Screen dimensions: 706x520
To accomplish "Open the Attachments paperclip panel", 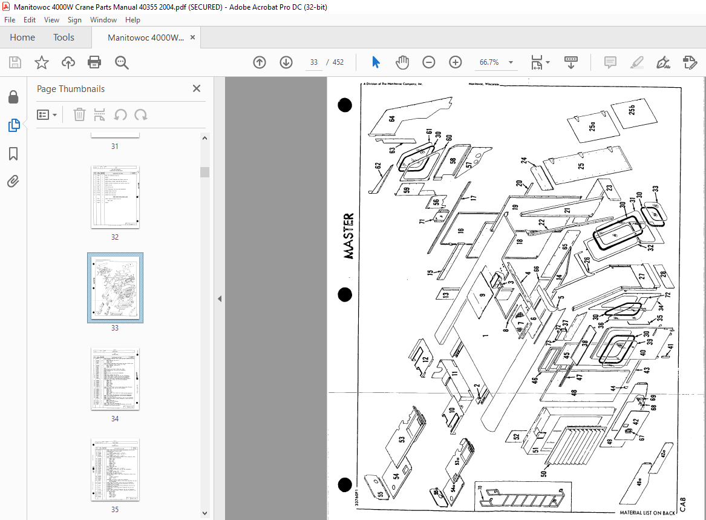I will click(13, 181).
